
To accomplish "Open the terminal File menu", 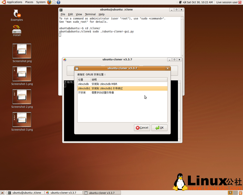I will pyautogui.click(x=63, y=14).
